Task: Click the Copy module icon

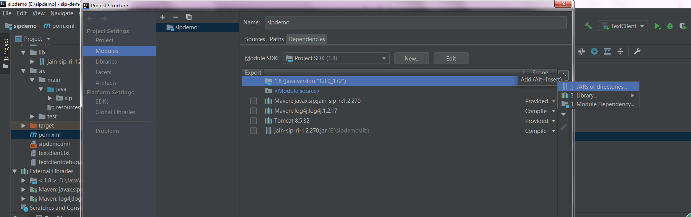Action: point(189,17)
